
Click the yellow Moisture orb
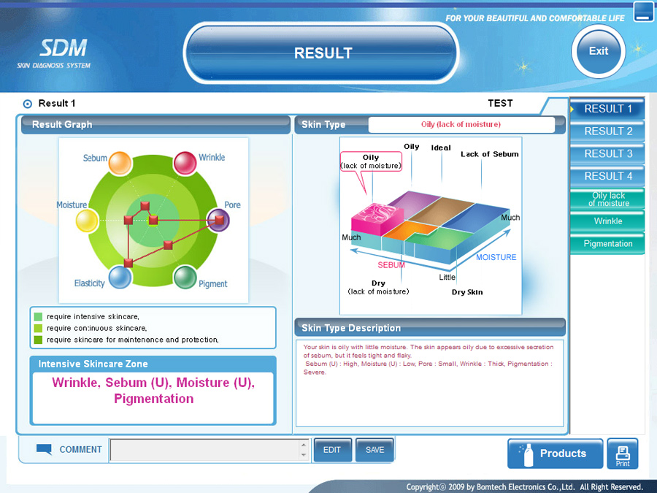tap(87, 220)
